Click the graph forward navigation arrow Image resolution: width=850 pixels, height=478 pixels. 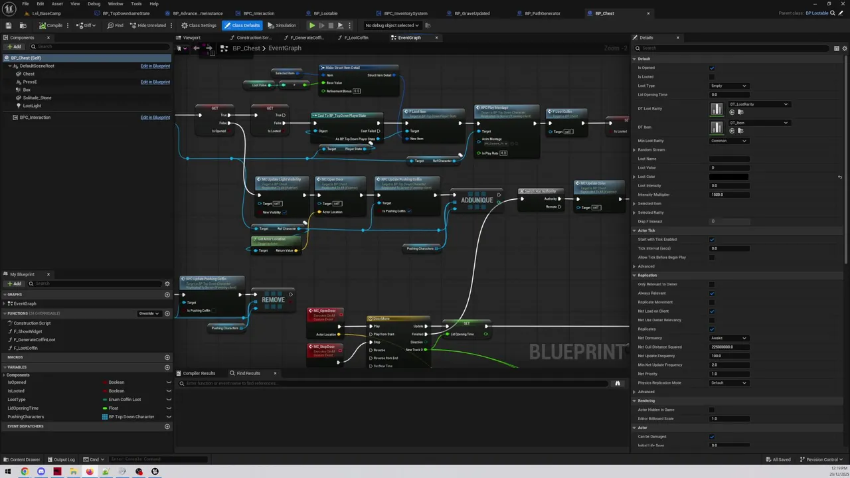point(209,48)
